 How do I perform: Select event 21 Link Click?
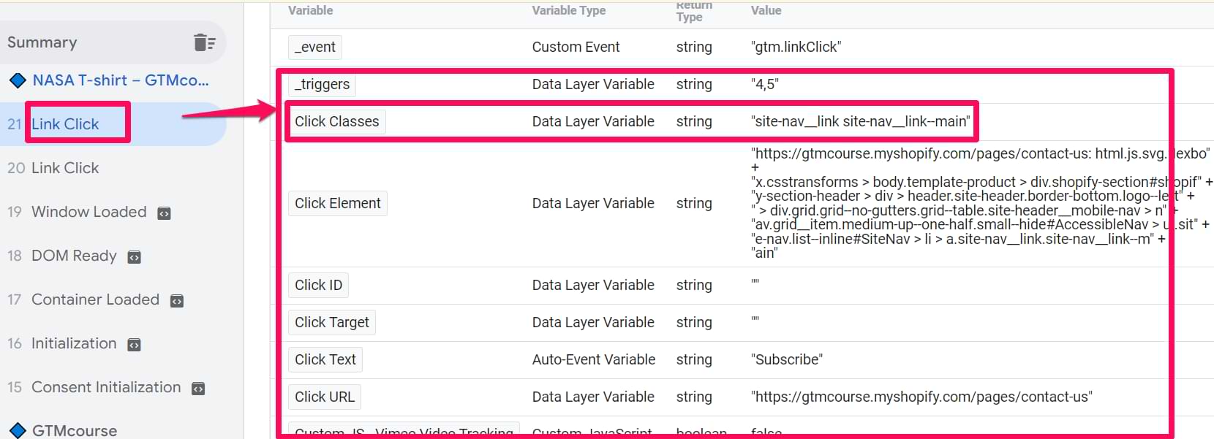coord(65,124)
